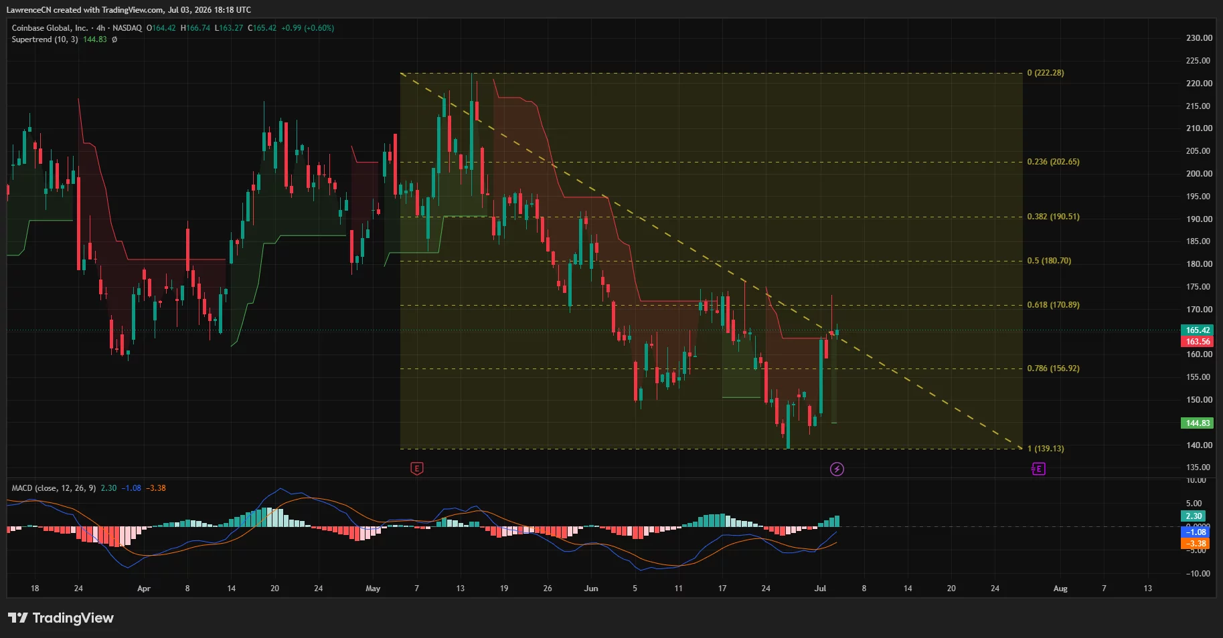The height and width of the screenshot is (638, 1223).
Task: Click the Fibonacci 0.236 (202.65) level label
Action: 1053,162
